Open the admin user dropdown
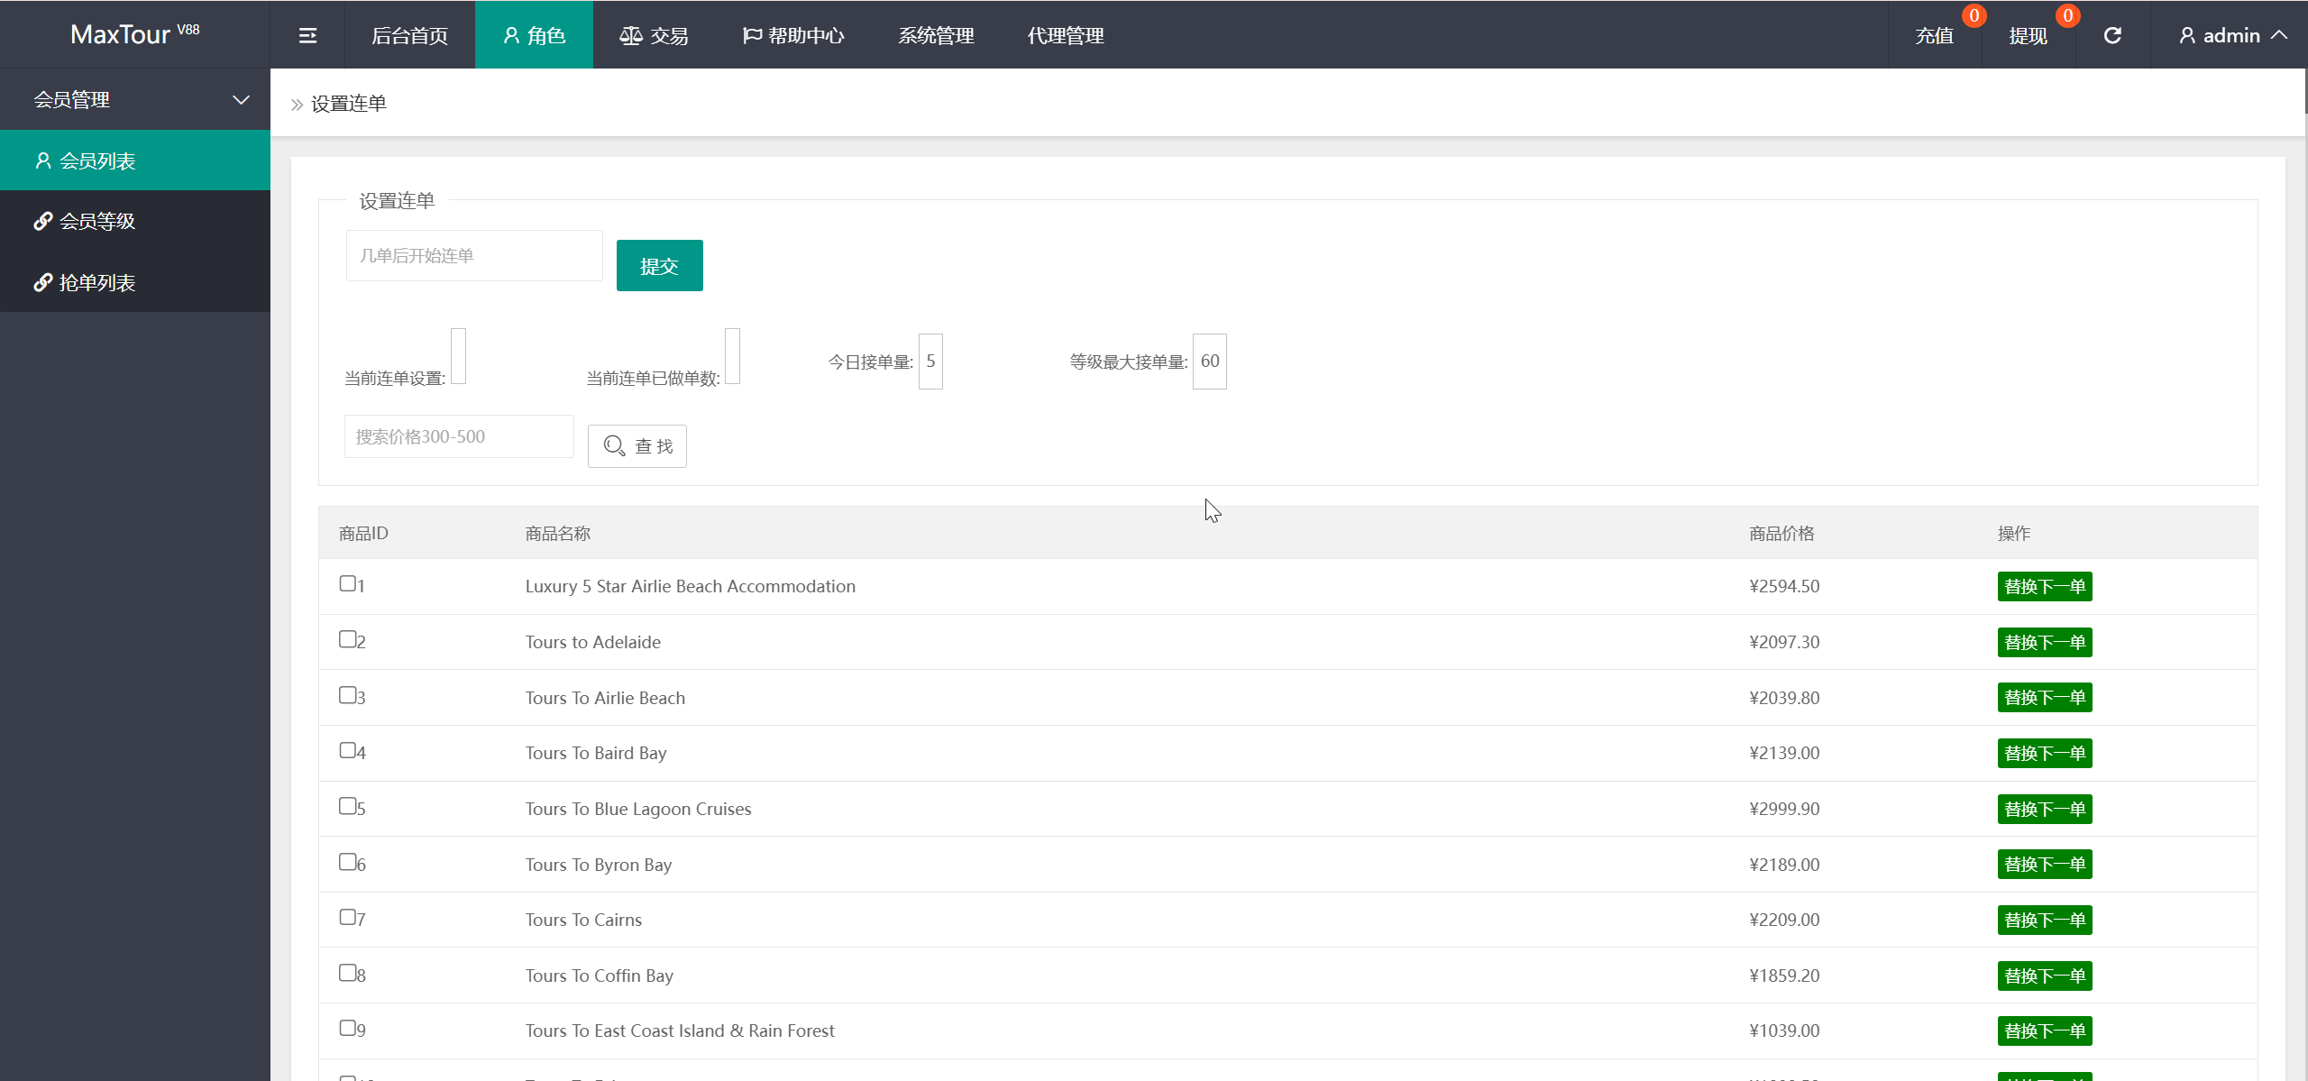Screen dimensions: 2308x1081 tap(2231, 35)
